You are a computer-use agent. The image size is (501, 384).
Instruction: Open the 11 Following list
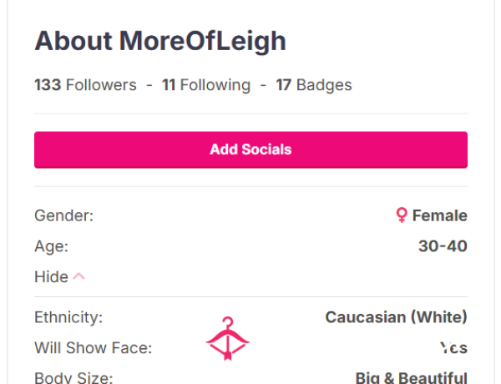pos(206,85)
